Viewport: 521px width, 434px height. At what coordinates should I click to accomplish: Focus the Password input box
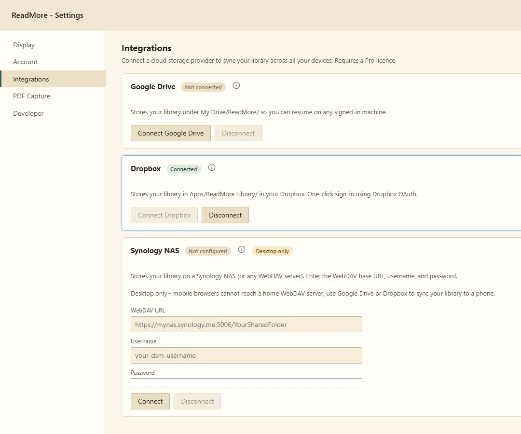click(x=247, y=383)
